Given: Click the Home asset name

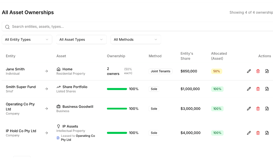Looking at the screenshot, I should (67, 69).
